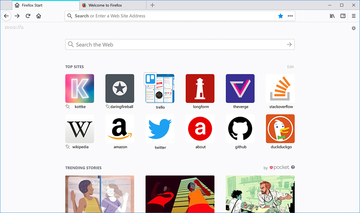Image resolution: width=360 pixels, height=213 pixels.
Task: Click the 'longform' label text
Action: 201,106
